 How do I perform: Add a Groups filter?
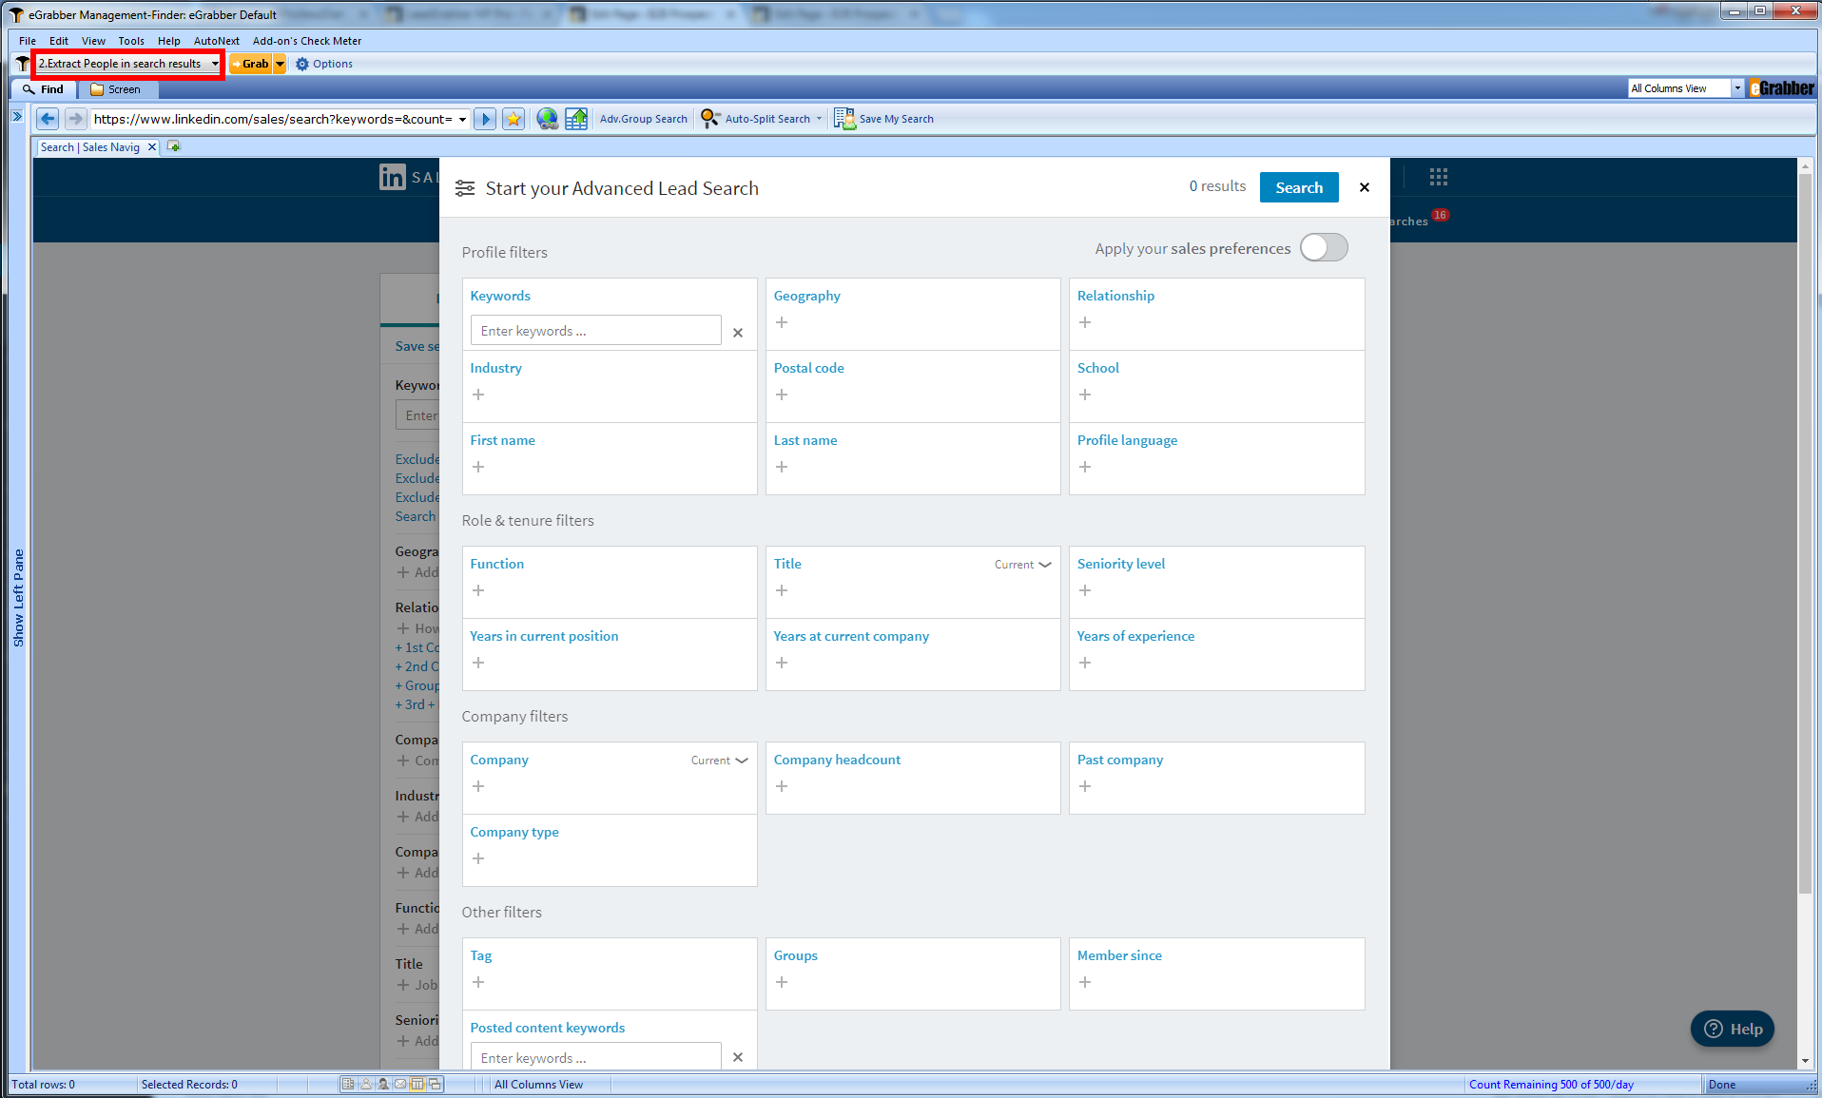[782, 982]
